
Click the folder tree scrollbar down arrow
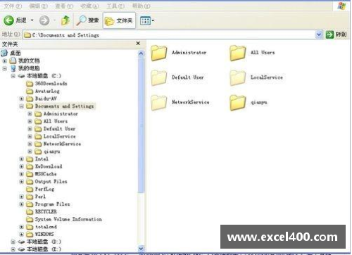[x=141, y=248]
